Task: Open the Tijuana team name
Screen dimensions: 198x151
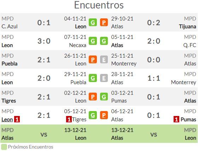Action: [187, 27]
